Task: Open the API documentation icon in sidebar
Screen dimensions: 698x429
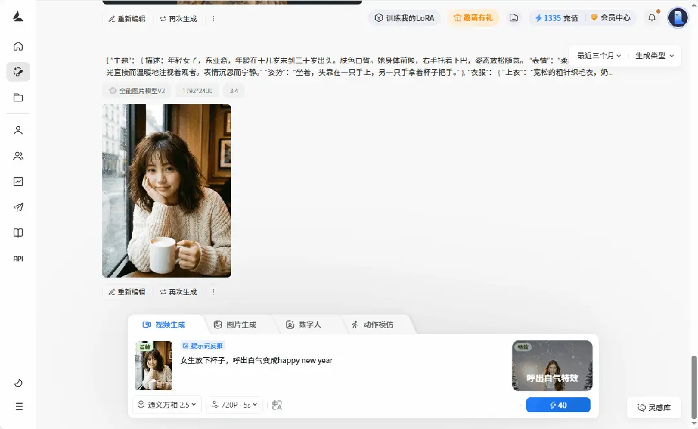Action: (18, 259)
